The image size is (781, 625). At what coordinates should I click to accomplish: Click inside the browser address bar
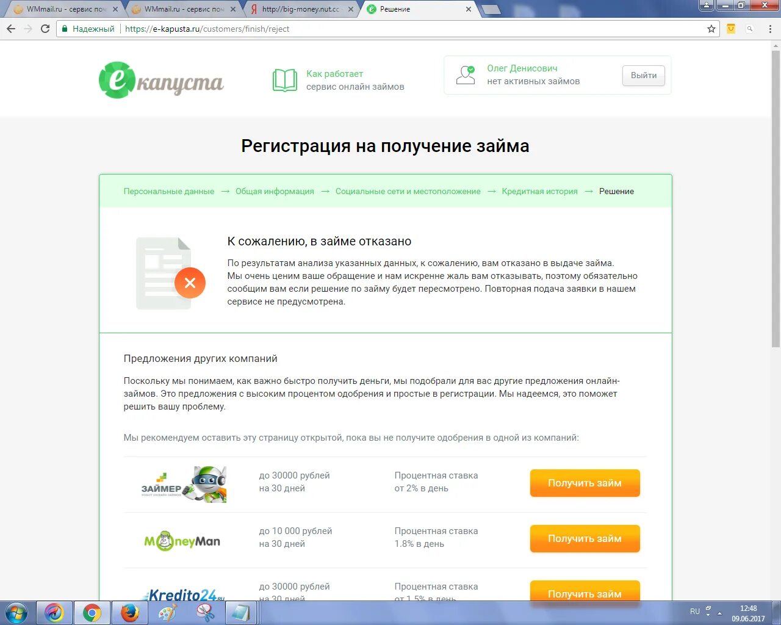click(x=366, y=28)
